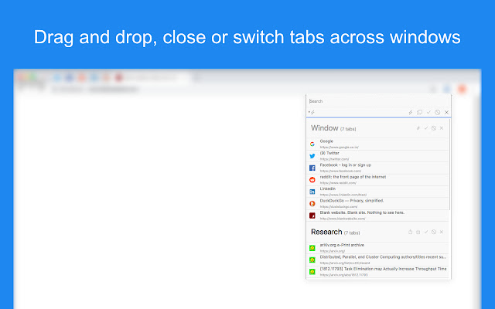Click the X icon in the top toolbar
495x309 pixels.
(x=447, y=112)
